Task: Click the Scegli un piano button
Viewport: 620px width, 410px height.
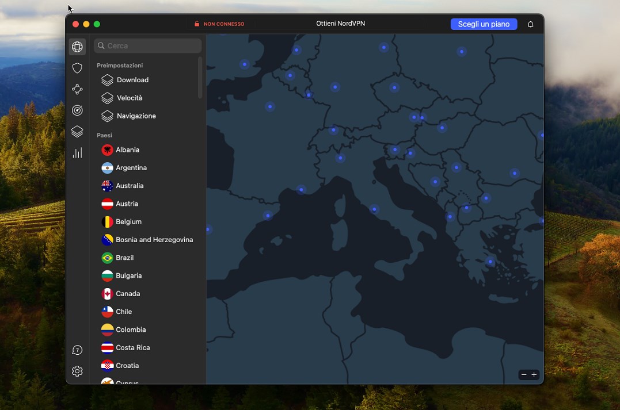Action: click(x=484, y=24)
